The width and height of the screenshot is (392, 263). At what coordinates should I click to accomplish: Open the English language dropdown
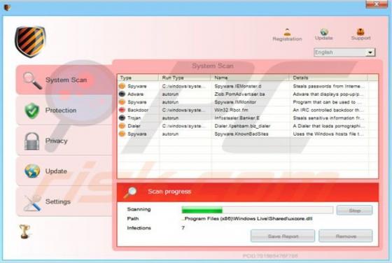coord(344,52)
